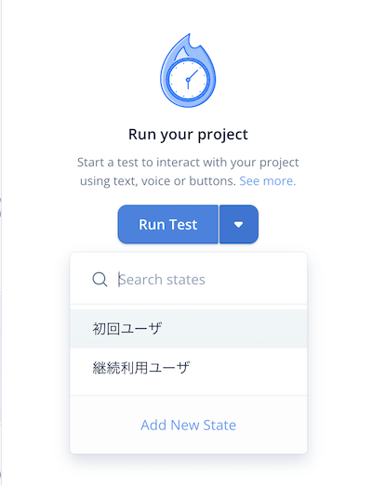
Task: Collapse the states dropdown using the arrow button
Action: point(239,224)
